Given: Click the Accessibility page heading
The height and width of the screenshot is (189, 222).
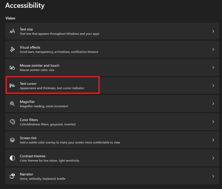Looking at the screenshot, I should [x=25, y=6].
